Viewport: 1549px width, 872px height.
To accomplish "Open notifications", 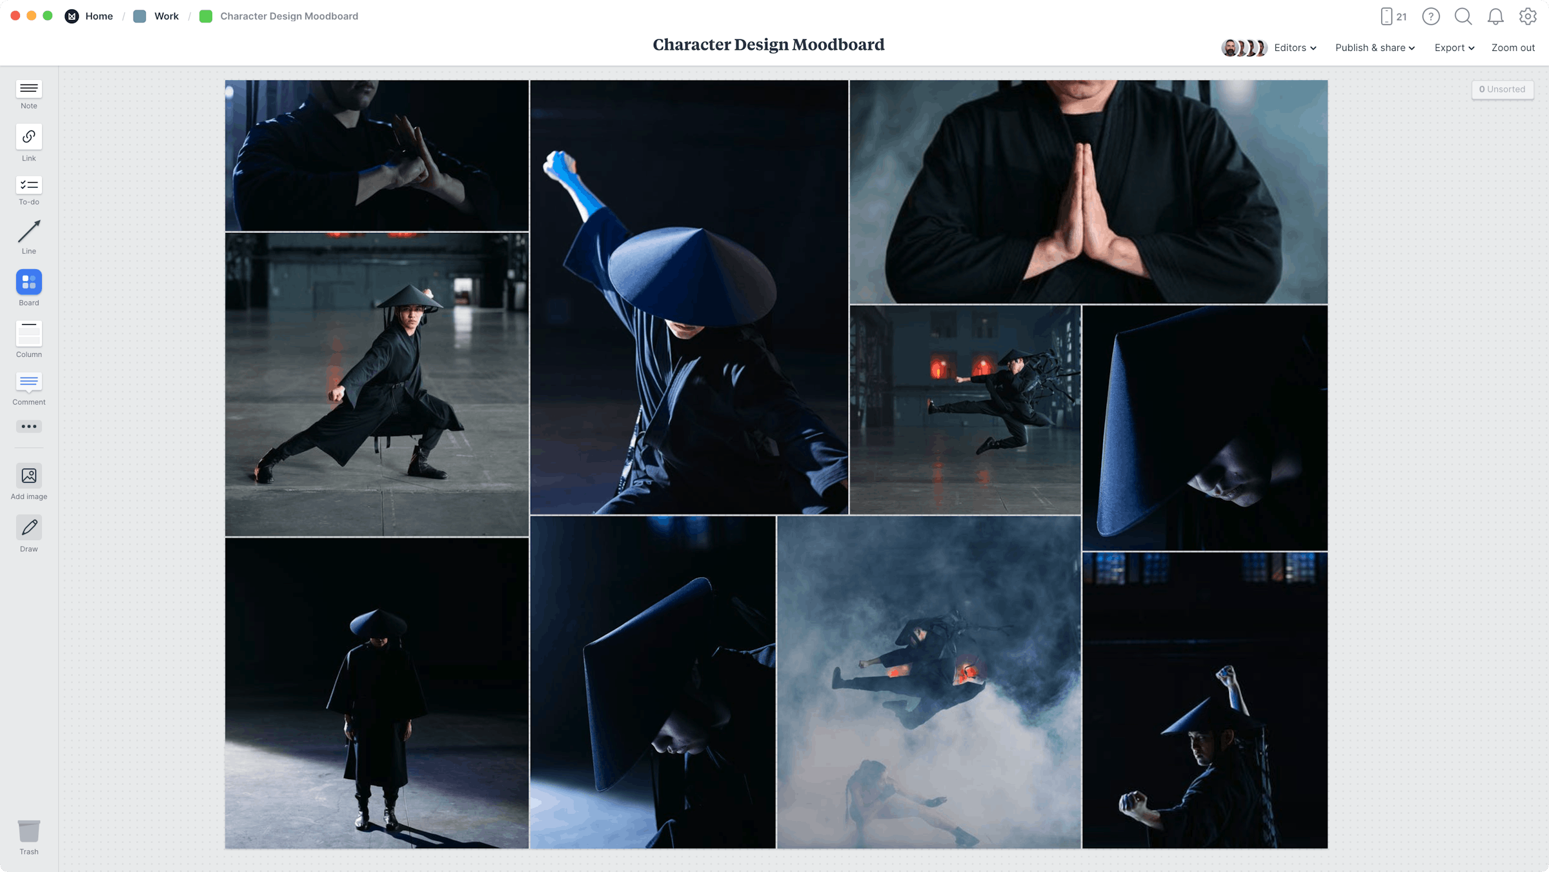I will tap(1495, 16).
